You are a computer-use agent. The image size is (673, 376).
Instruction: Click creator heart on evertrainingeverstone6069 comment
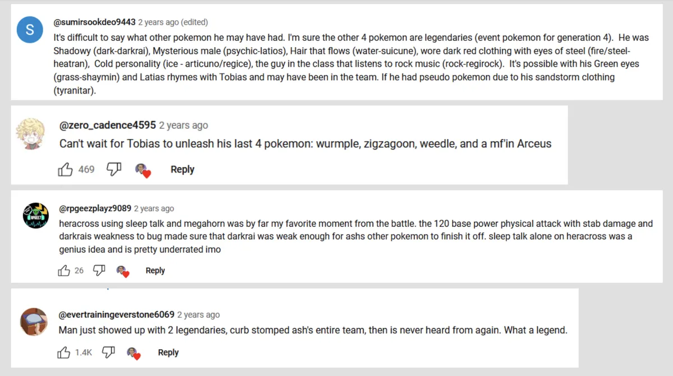click(x=133, y=353)
